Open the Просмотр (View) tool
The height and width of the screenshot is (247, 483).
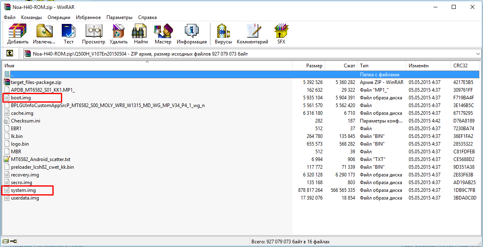[94, 34]
